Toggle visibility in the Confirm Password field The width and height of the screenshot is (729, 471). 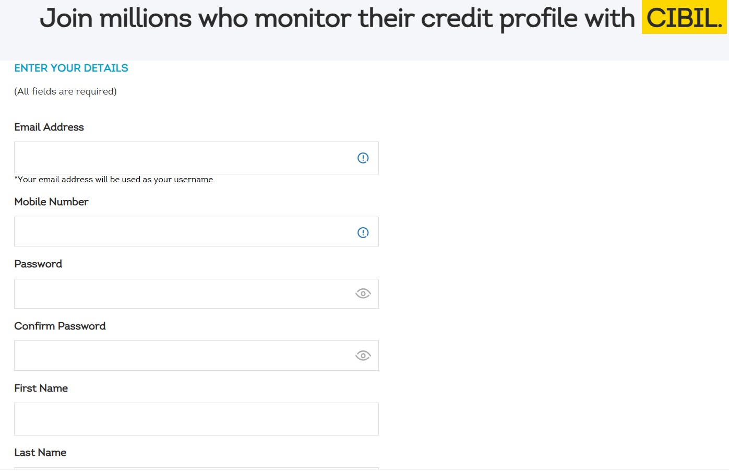point(363,356)
